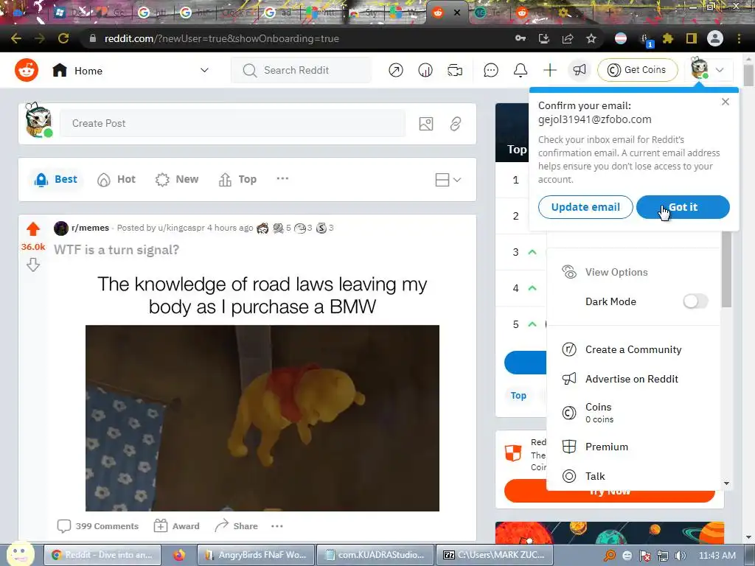
Task: Click the Reddit logo icon
Action: click(27, 70)
